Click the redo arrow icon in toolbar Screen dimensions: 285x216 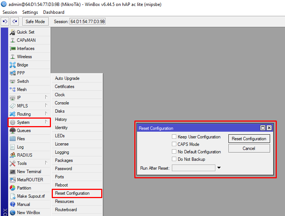(x=15, y=22)
